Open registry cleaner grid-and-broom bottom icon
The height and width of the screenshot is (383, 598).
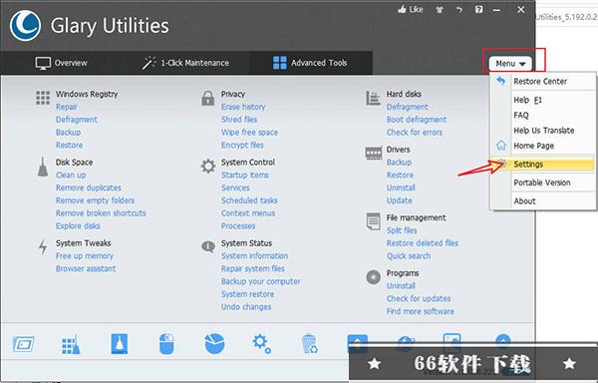point(71,344)
